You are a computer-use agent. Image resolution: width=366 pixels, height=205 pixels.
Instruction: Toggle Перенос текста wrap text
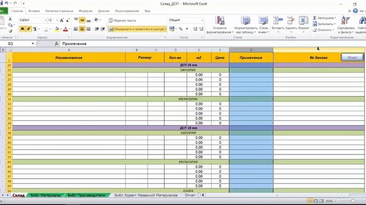tap(122, 20)
